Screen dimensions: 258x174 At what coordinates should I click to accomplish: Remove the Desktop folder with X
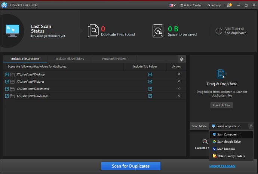[x=179, y=74]
